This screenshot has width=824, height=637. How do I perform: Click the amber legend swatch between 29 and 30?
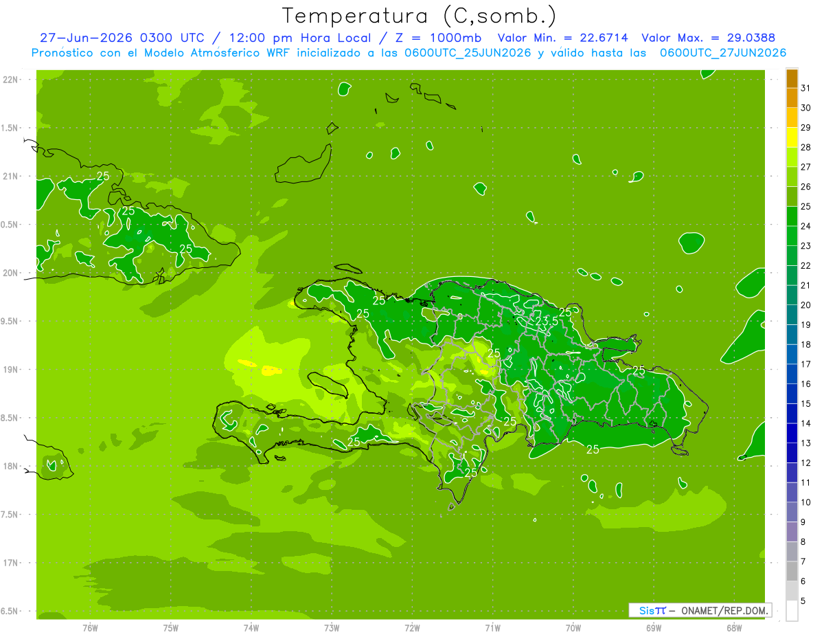792,118
